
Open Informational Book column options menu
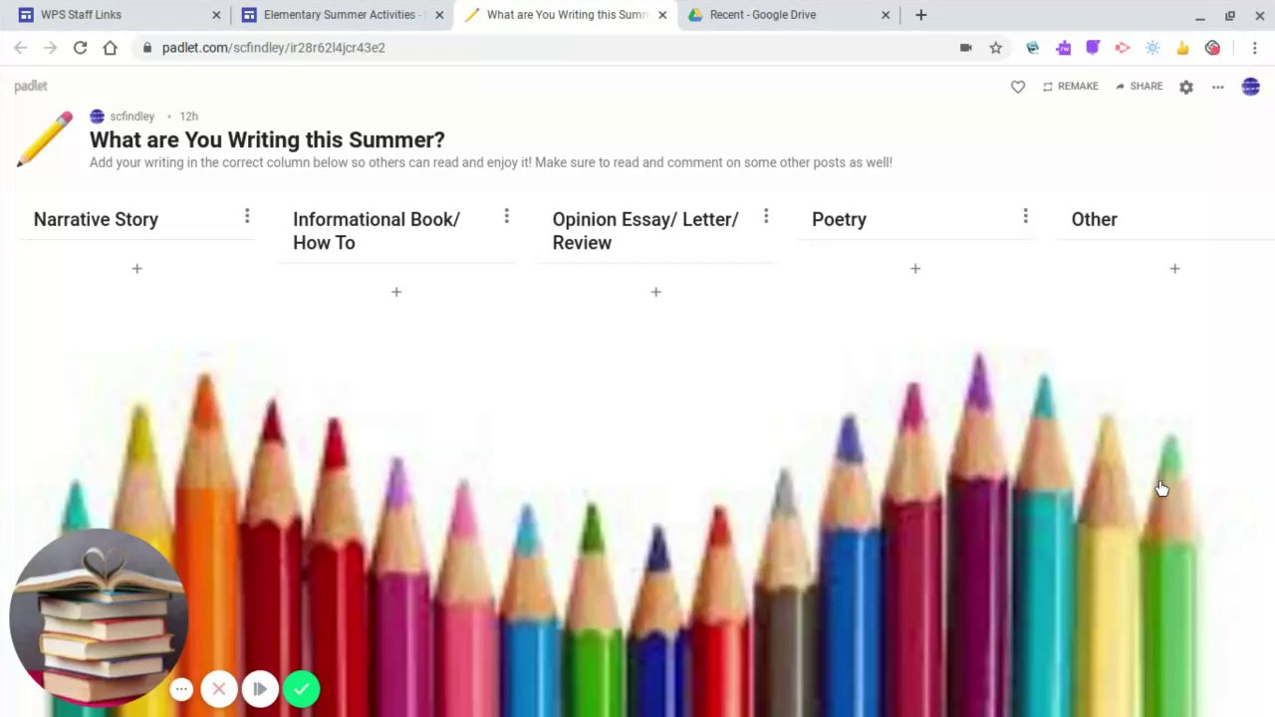(506, 216)
